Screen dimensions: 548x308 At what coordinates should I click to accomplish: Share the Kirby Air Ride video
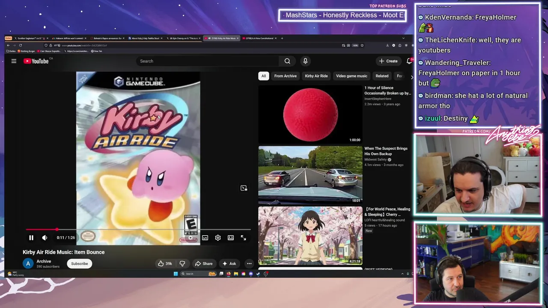204,264
